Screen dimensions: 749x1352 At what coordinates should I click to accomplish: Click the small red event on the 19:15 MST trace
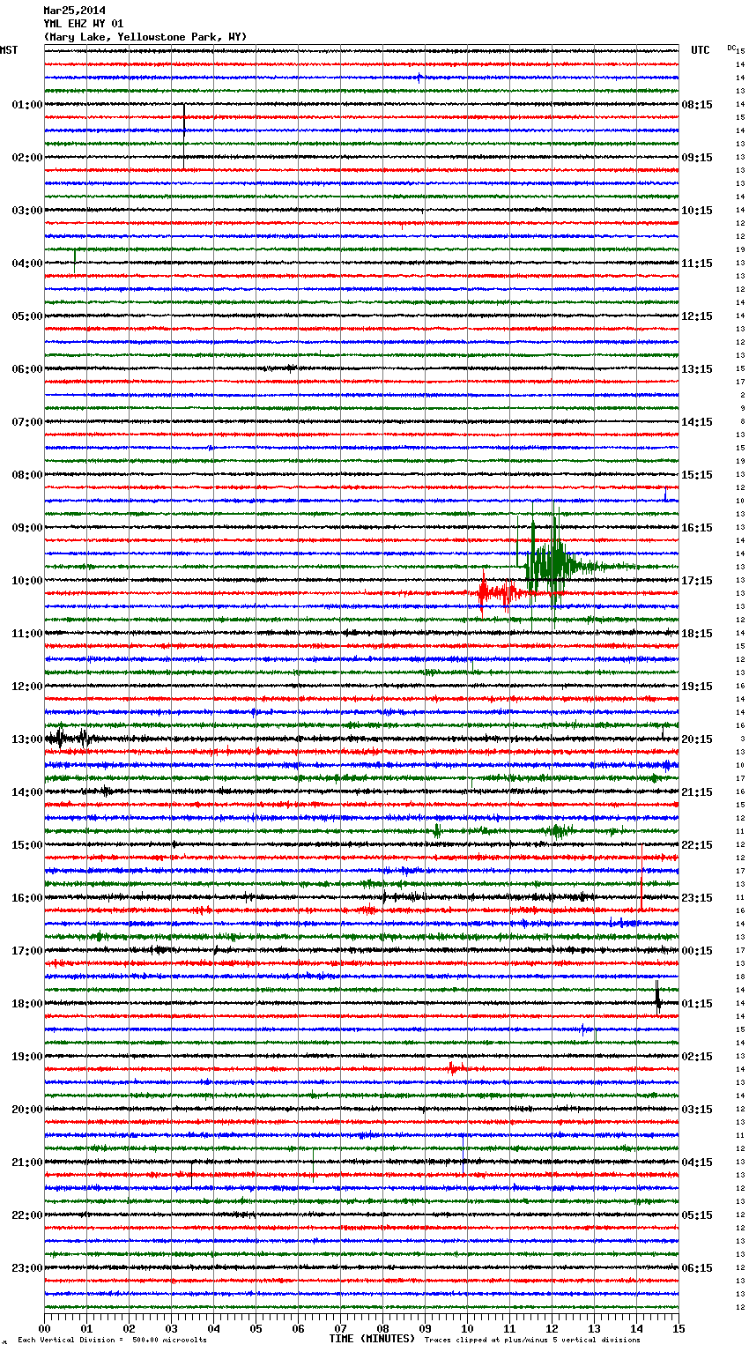pos(454,1068)
